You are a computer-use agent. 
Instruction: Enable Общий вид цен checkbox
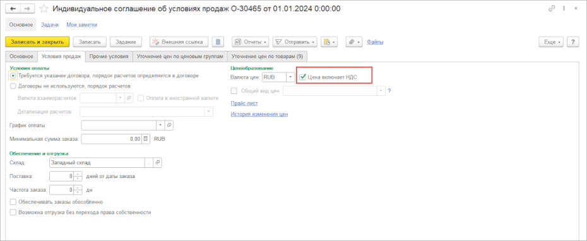pyautogui.click(x=234, y=90)
